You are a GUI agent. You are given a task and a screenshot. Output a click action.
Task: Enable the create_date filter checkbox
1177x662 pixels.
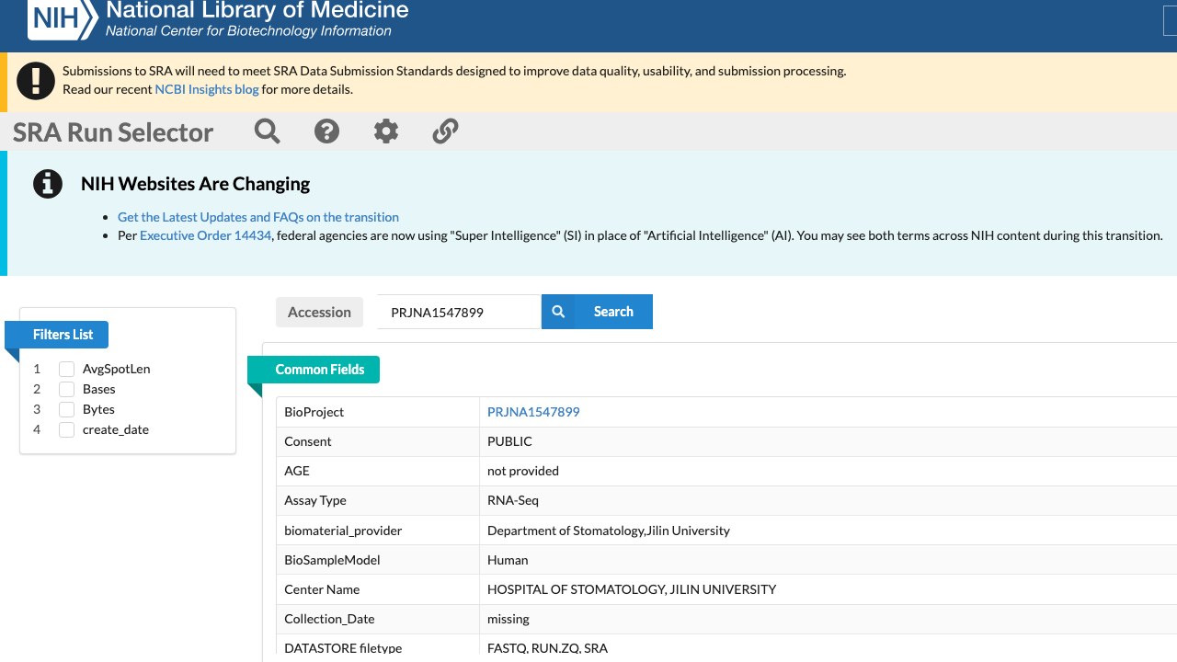[x=66, y=429]
